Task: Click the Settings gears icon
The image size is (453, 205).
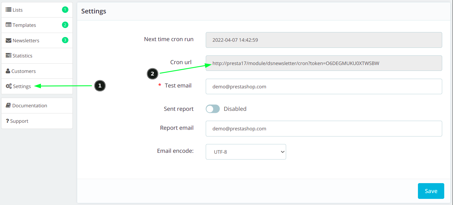Action: pos(9,86)
